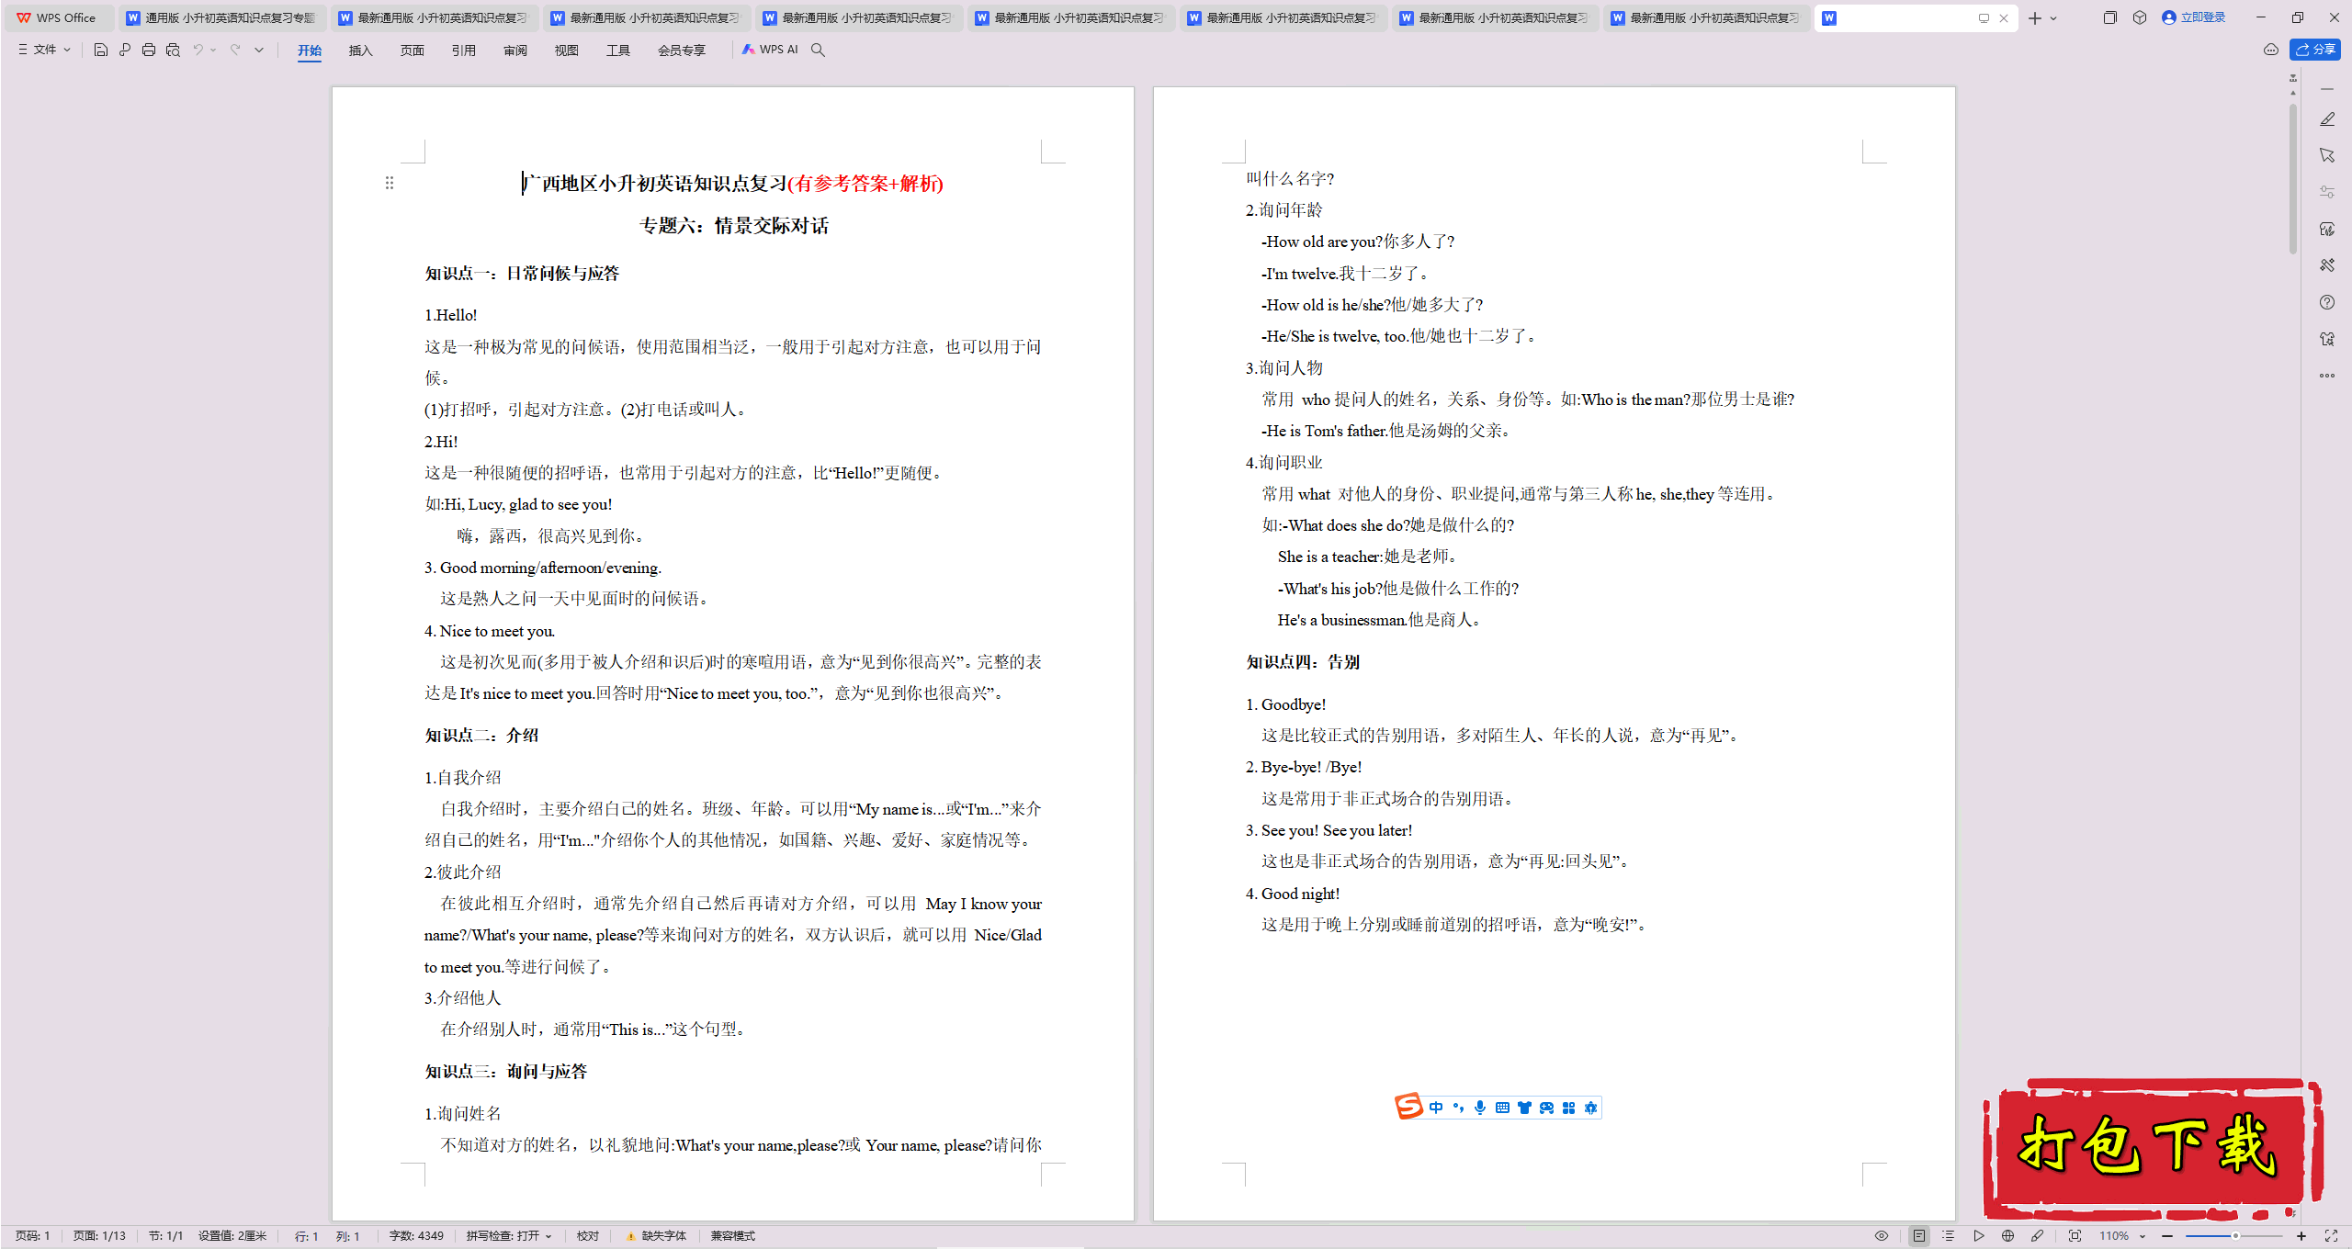Image resolution: width=2352 pixels, height=1249 pixels.
Task: Open the 页面 ribbon tab
Action: (x=412, y=51)
